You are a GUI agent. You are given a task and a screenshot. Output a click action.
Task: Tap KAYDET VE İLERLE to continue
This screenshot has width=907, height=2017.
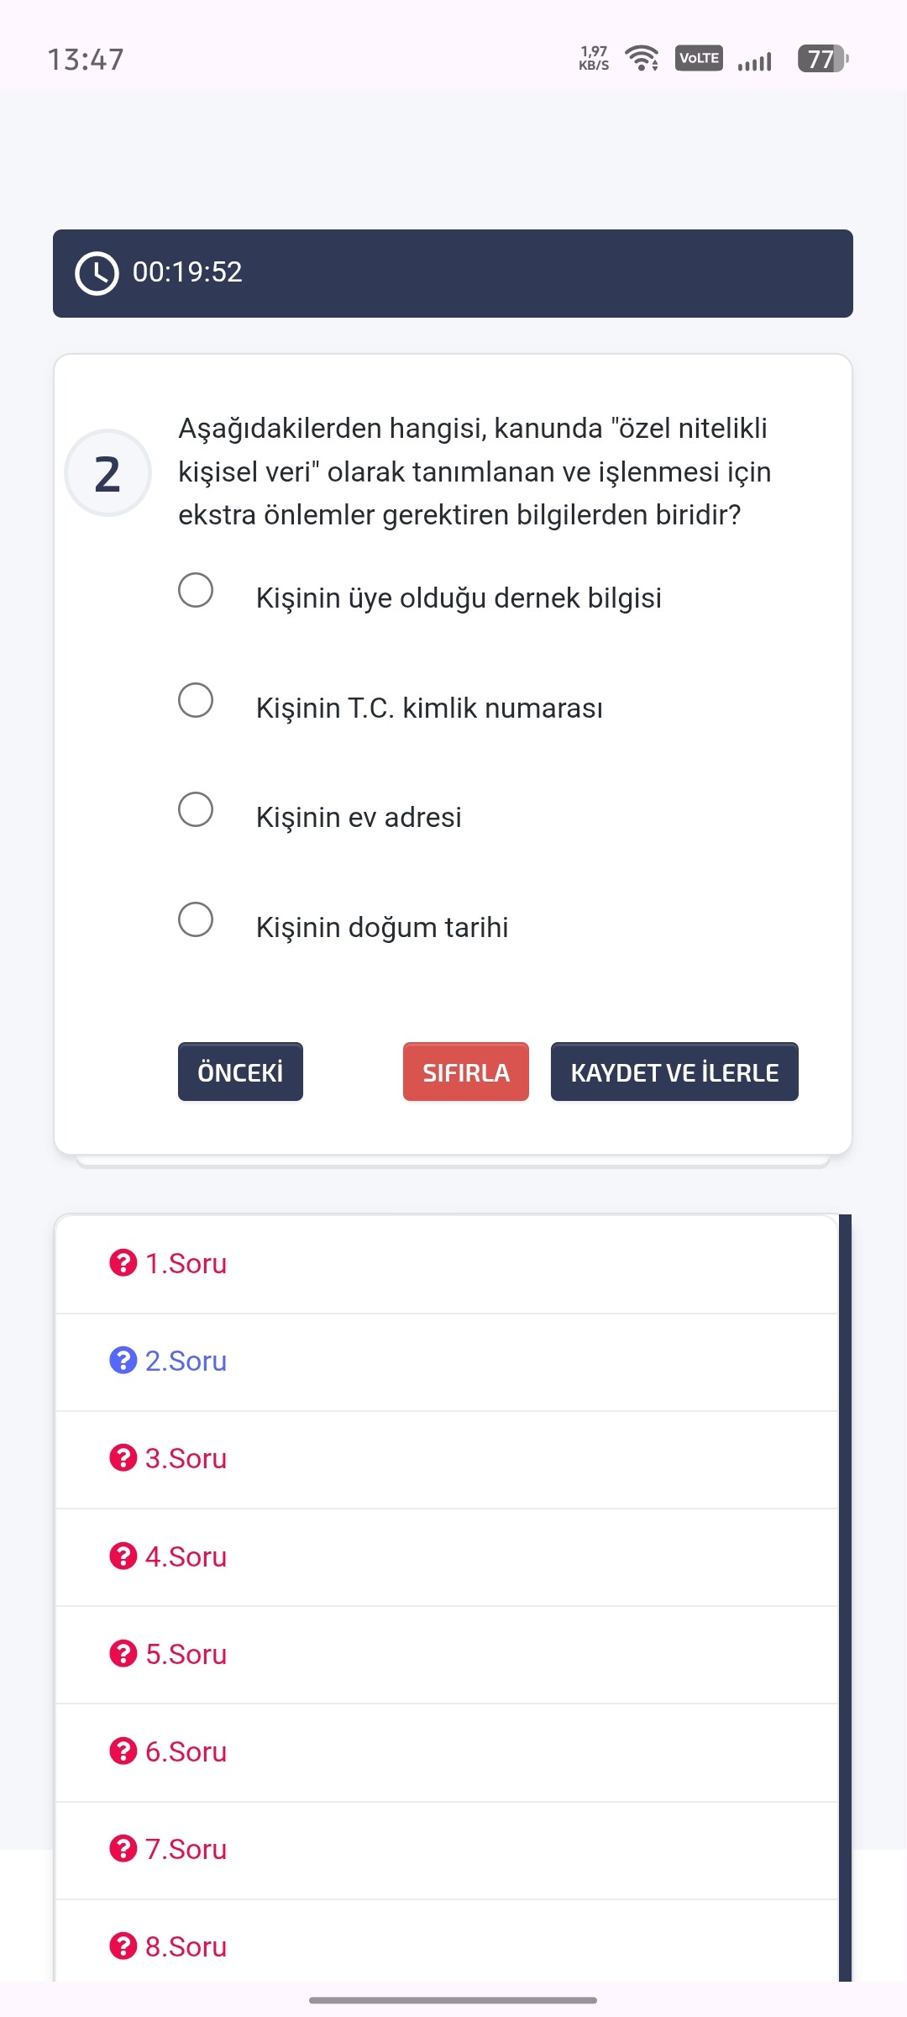(x=674, y=1072)
